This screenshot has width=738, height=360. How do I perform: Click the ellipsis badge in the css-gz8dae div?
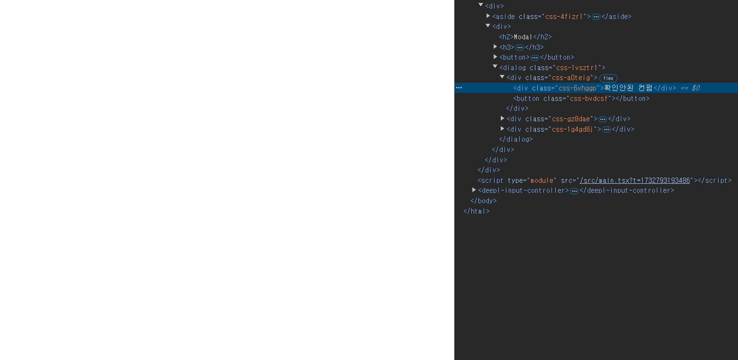pos(603,119)
